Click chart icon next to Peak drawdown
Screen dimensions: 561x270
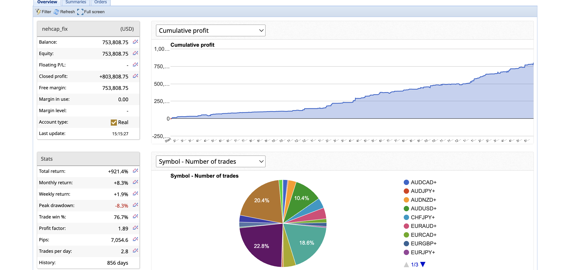(135, 205)
